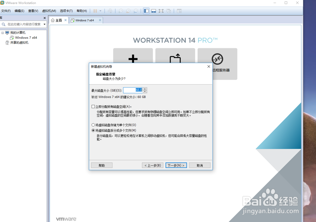
Task: Click the pause/suspend toolbar icon
Action: pos(95,11)
